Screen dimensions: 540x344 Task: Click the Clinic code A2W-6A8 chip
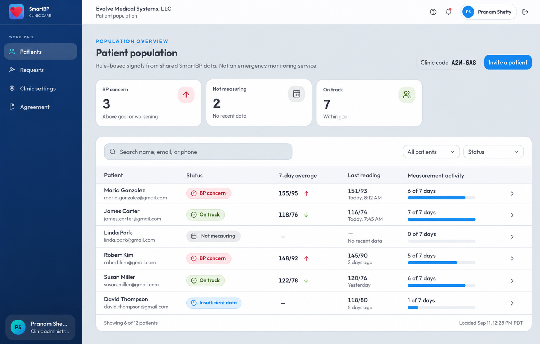coord(448,63)
